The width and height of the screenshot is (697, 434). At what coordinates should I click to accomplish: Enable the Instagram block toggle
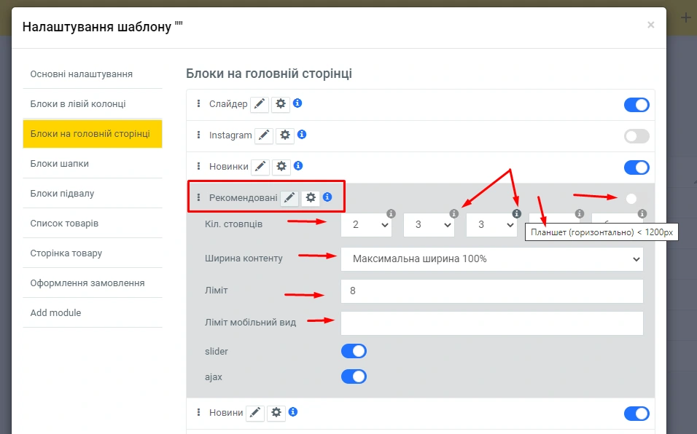[636, 136]
